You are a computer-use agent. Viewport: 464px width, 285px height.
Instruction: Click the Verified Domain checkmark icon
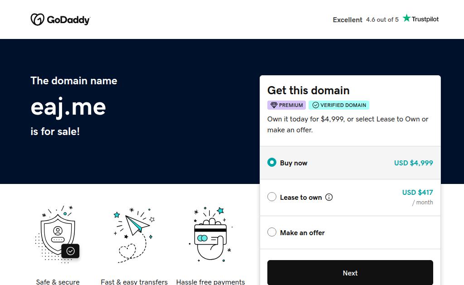click(x=316, y=105)
